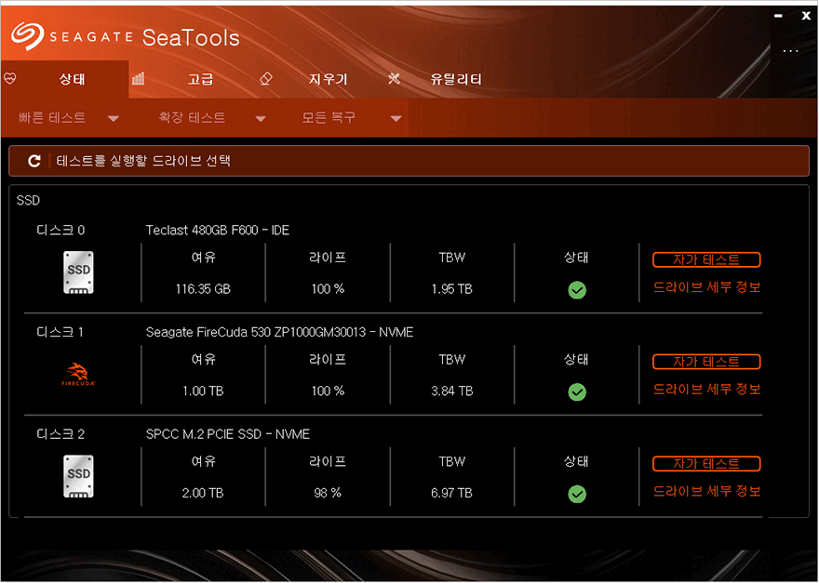Minimize the SeaTools window
This screenshot has height=583, width=819.
coord(778,16)
